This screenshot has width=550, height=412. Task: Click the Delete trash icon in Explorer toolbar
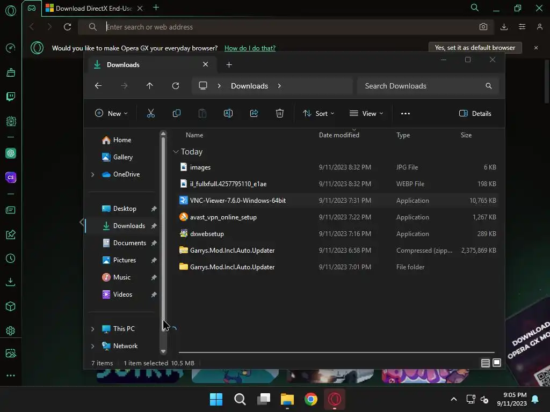tap(279, 113)
